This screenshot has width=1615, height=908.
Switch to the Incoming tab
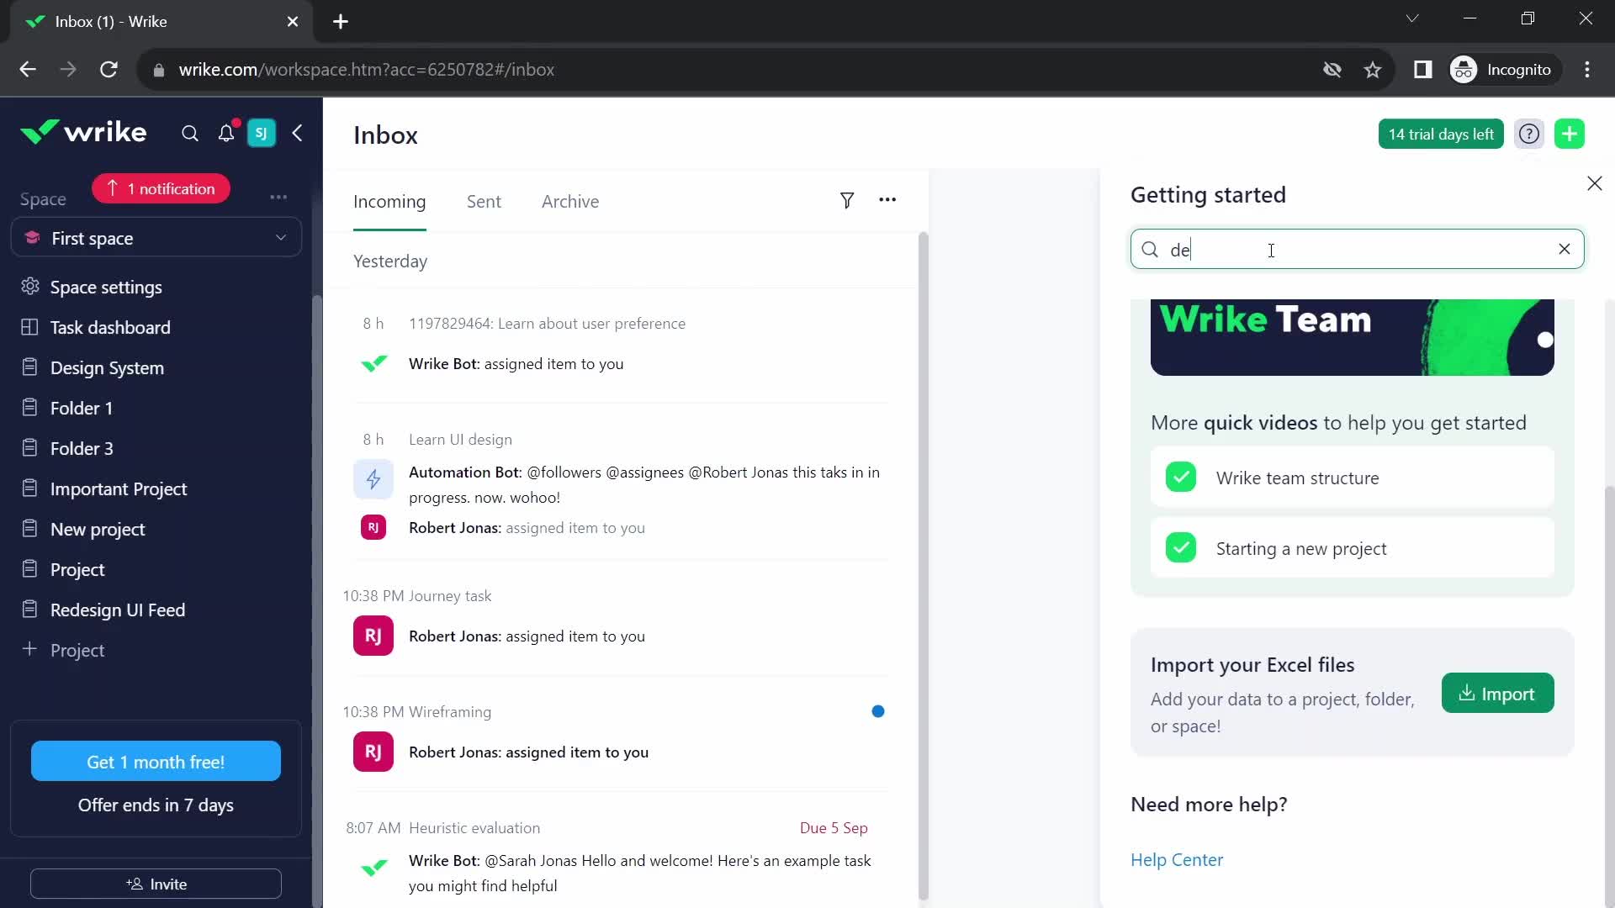coord(389,202)
